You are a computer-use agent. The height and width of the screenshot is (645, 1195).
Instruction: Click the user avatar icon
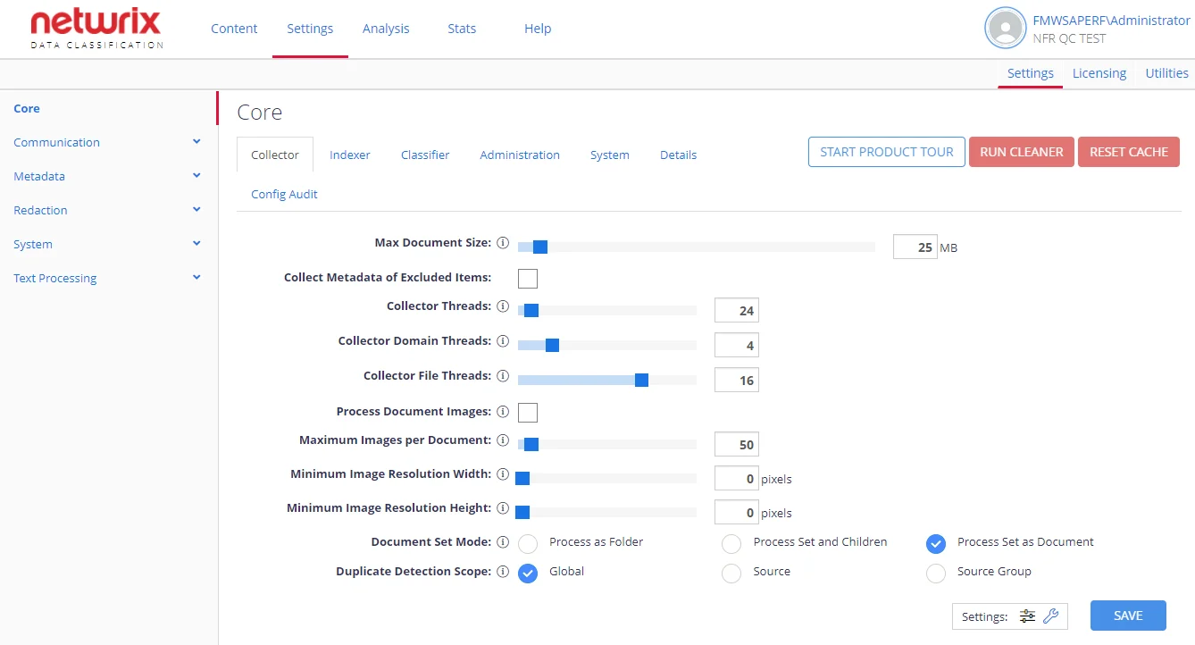(1005, 29)
